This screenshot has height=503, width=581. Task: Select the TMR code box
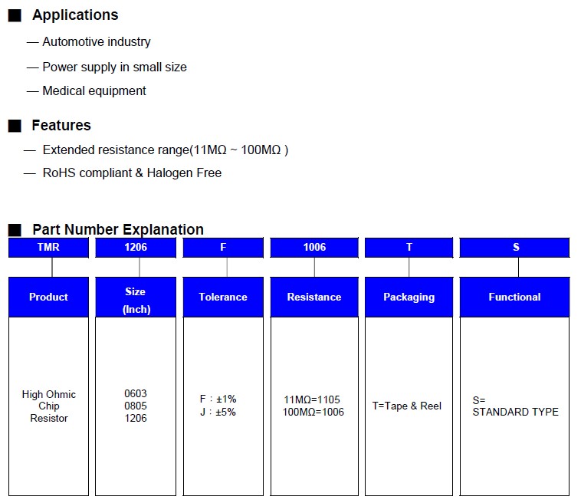48,248
